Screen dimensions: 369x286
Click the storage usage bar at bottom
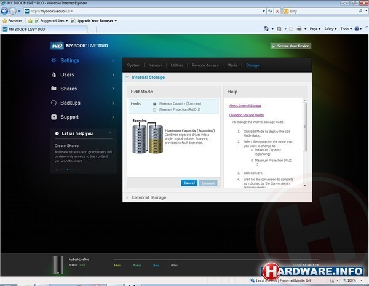(x=216, y=260)
